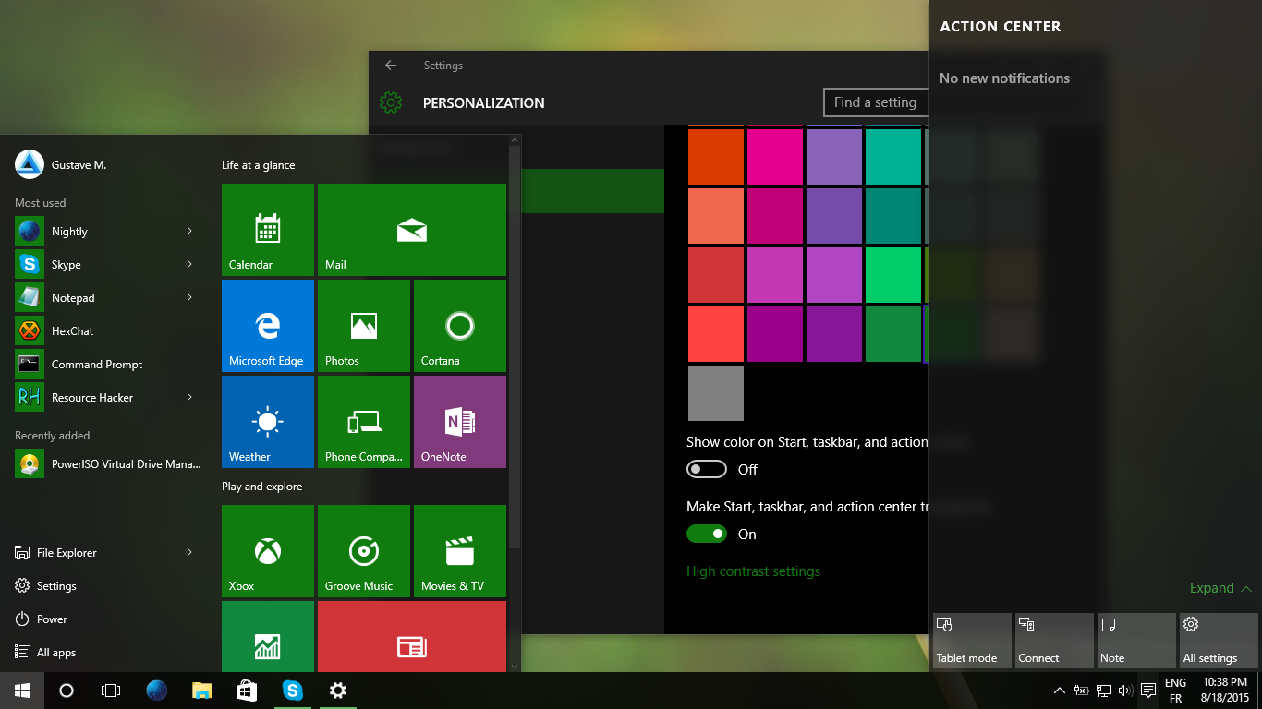1262x709 pixels.
Task: Open the Phone Companion tile
Action: click(364, 422)
